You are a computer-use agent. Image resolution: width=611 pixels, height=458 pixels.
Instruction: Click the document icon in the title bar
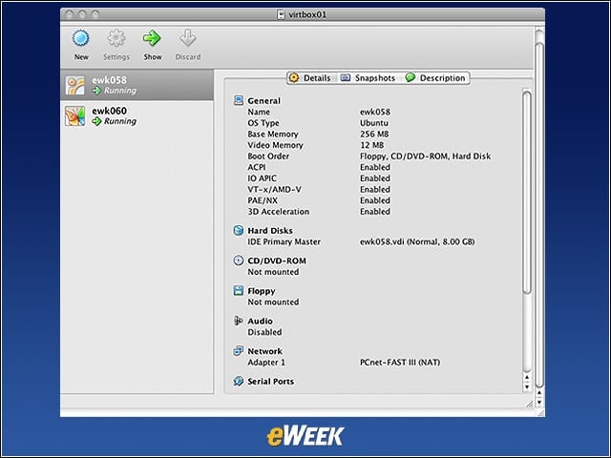point(281,15)
